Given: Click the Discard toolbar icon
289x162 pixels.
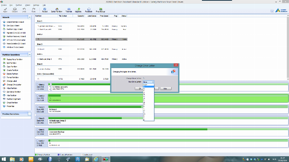Looking at the screenshot, I should click(14, 10).
